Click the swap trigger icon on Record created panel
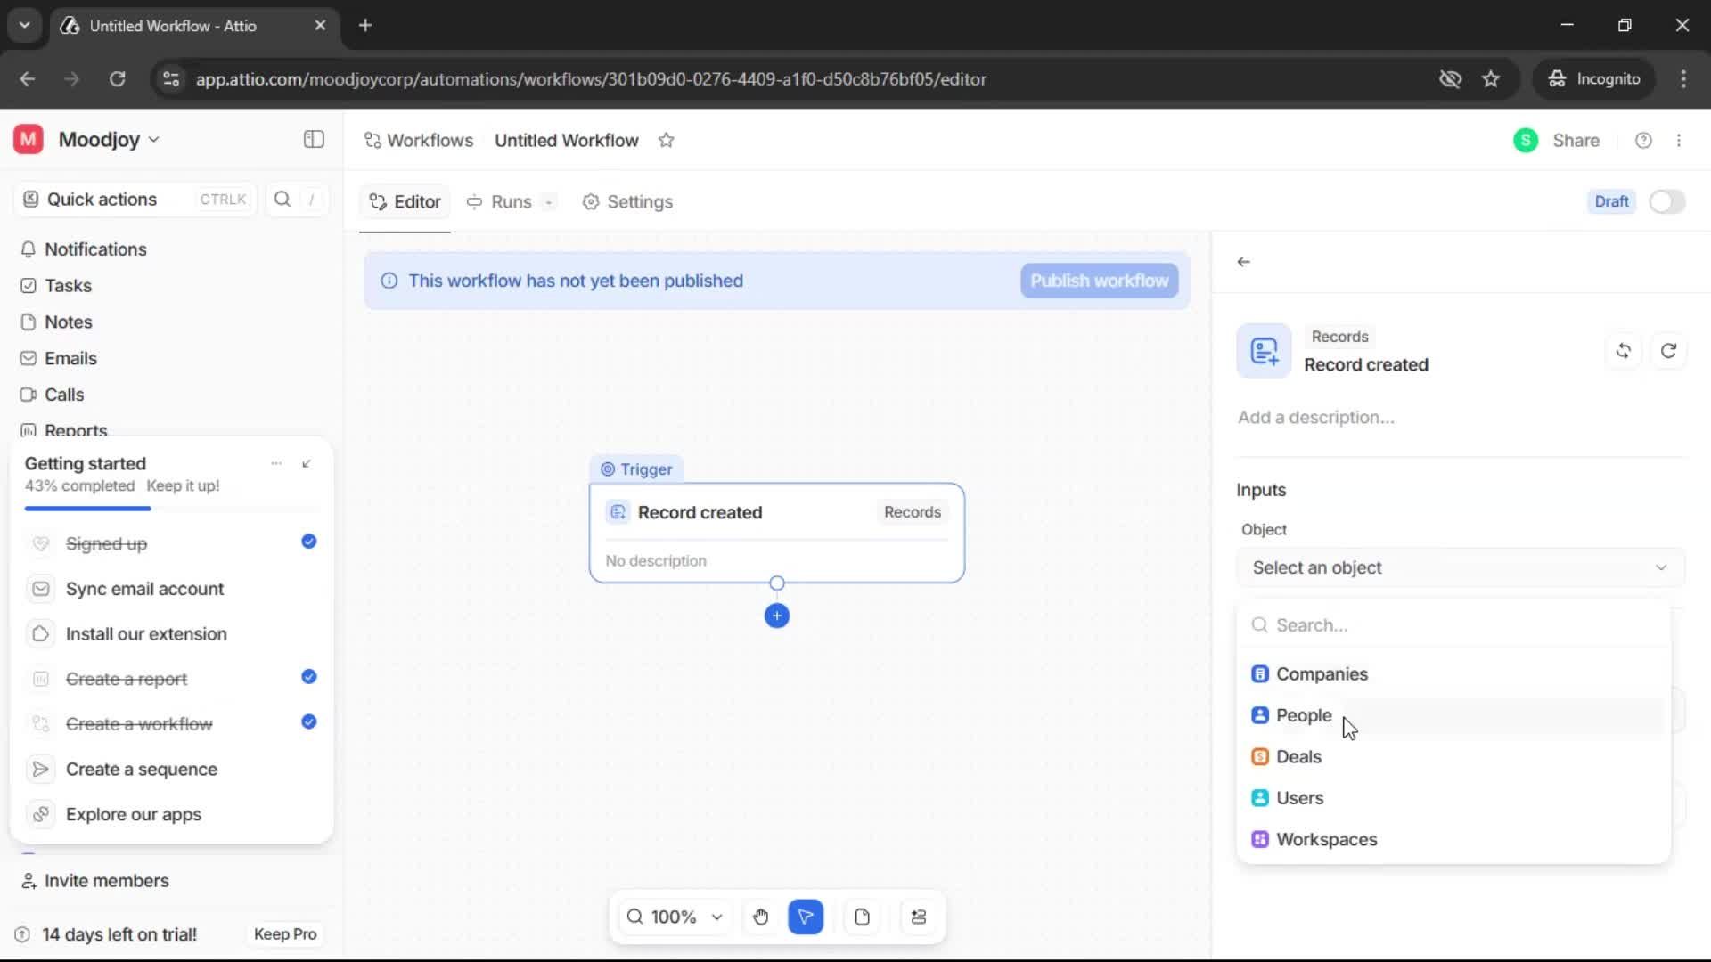The image size is (1711, 962). point(1623,350)
